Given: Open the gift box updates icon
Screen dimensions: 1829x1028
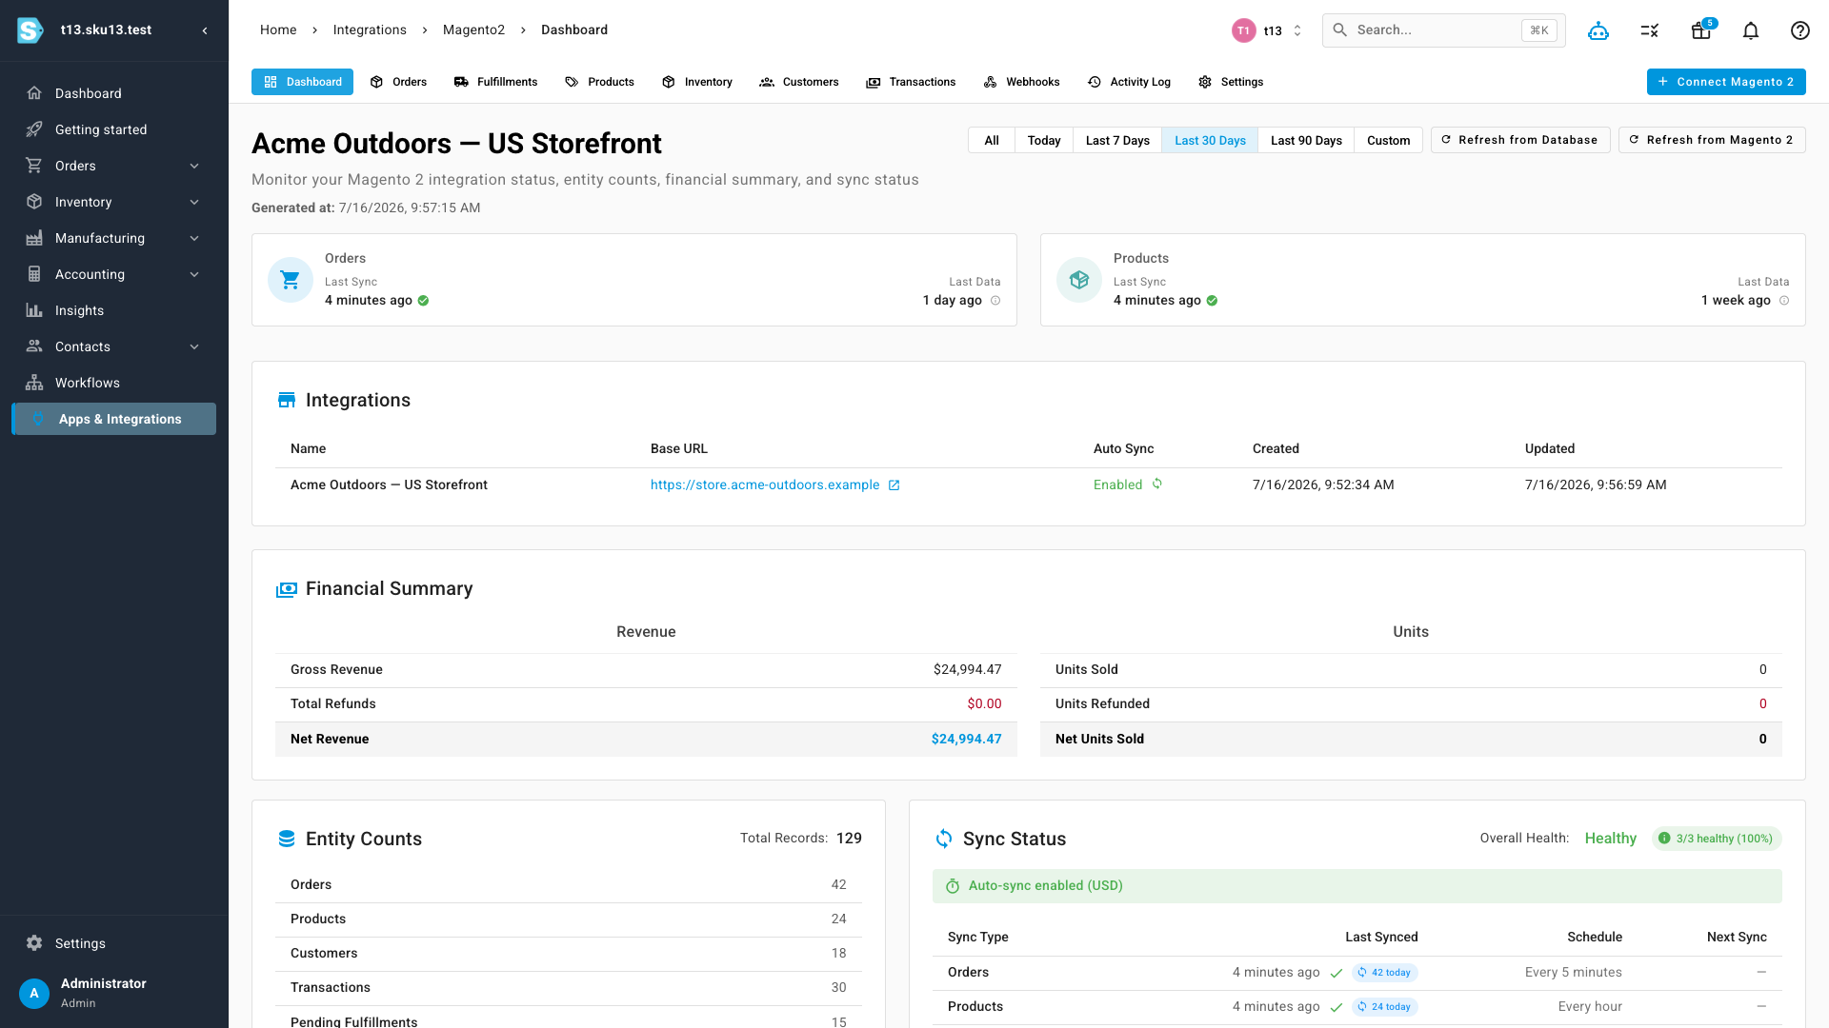Looking at the screenshot, I should tap(1701, 30).
